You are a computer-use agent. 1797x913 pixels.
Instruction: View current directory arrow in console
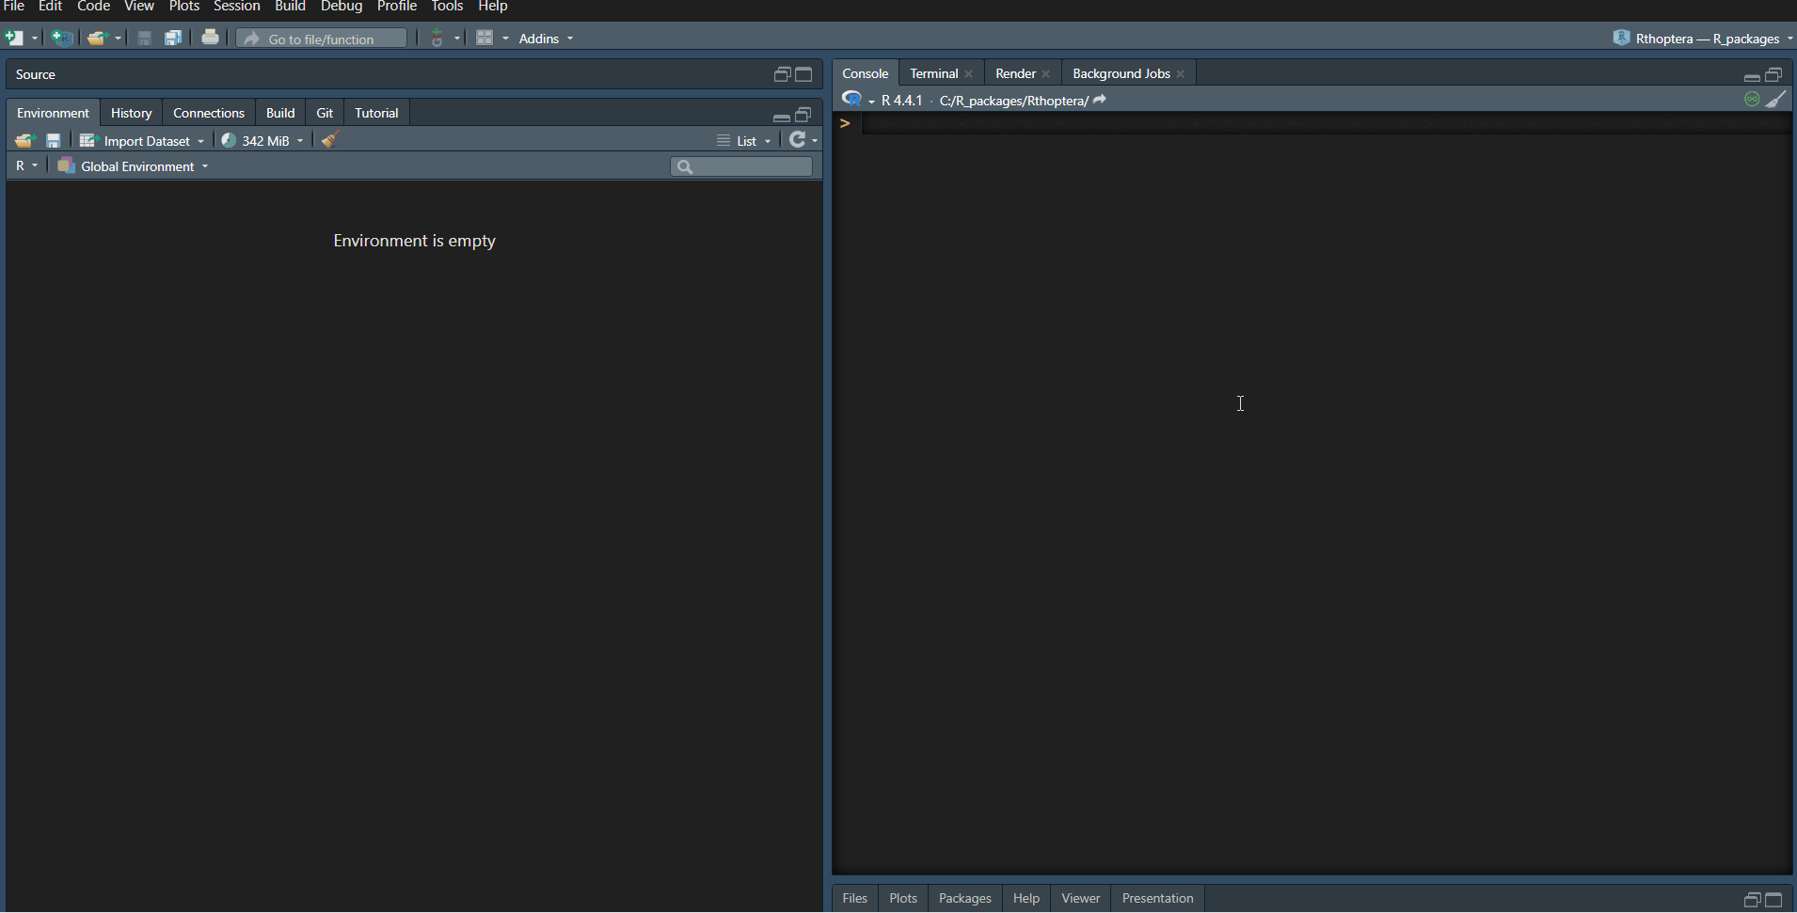(1100, 100)
